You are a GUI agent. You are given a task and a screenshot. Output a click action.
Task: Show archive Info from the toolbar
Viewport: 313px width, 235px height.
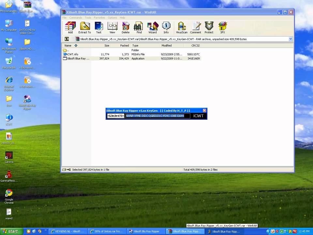[x=166, y=27]
